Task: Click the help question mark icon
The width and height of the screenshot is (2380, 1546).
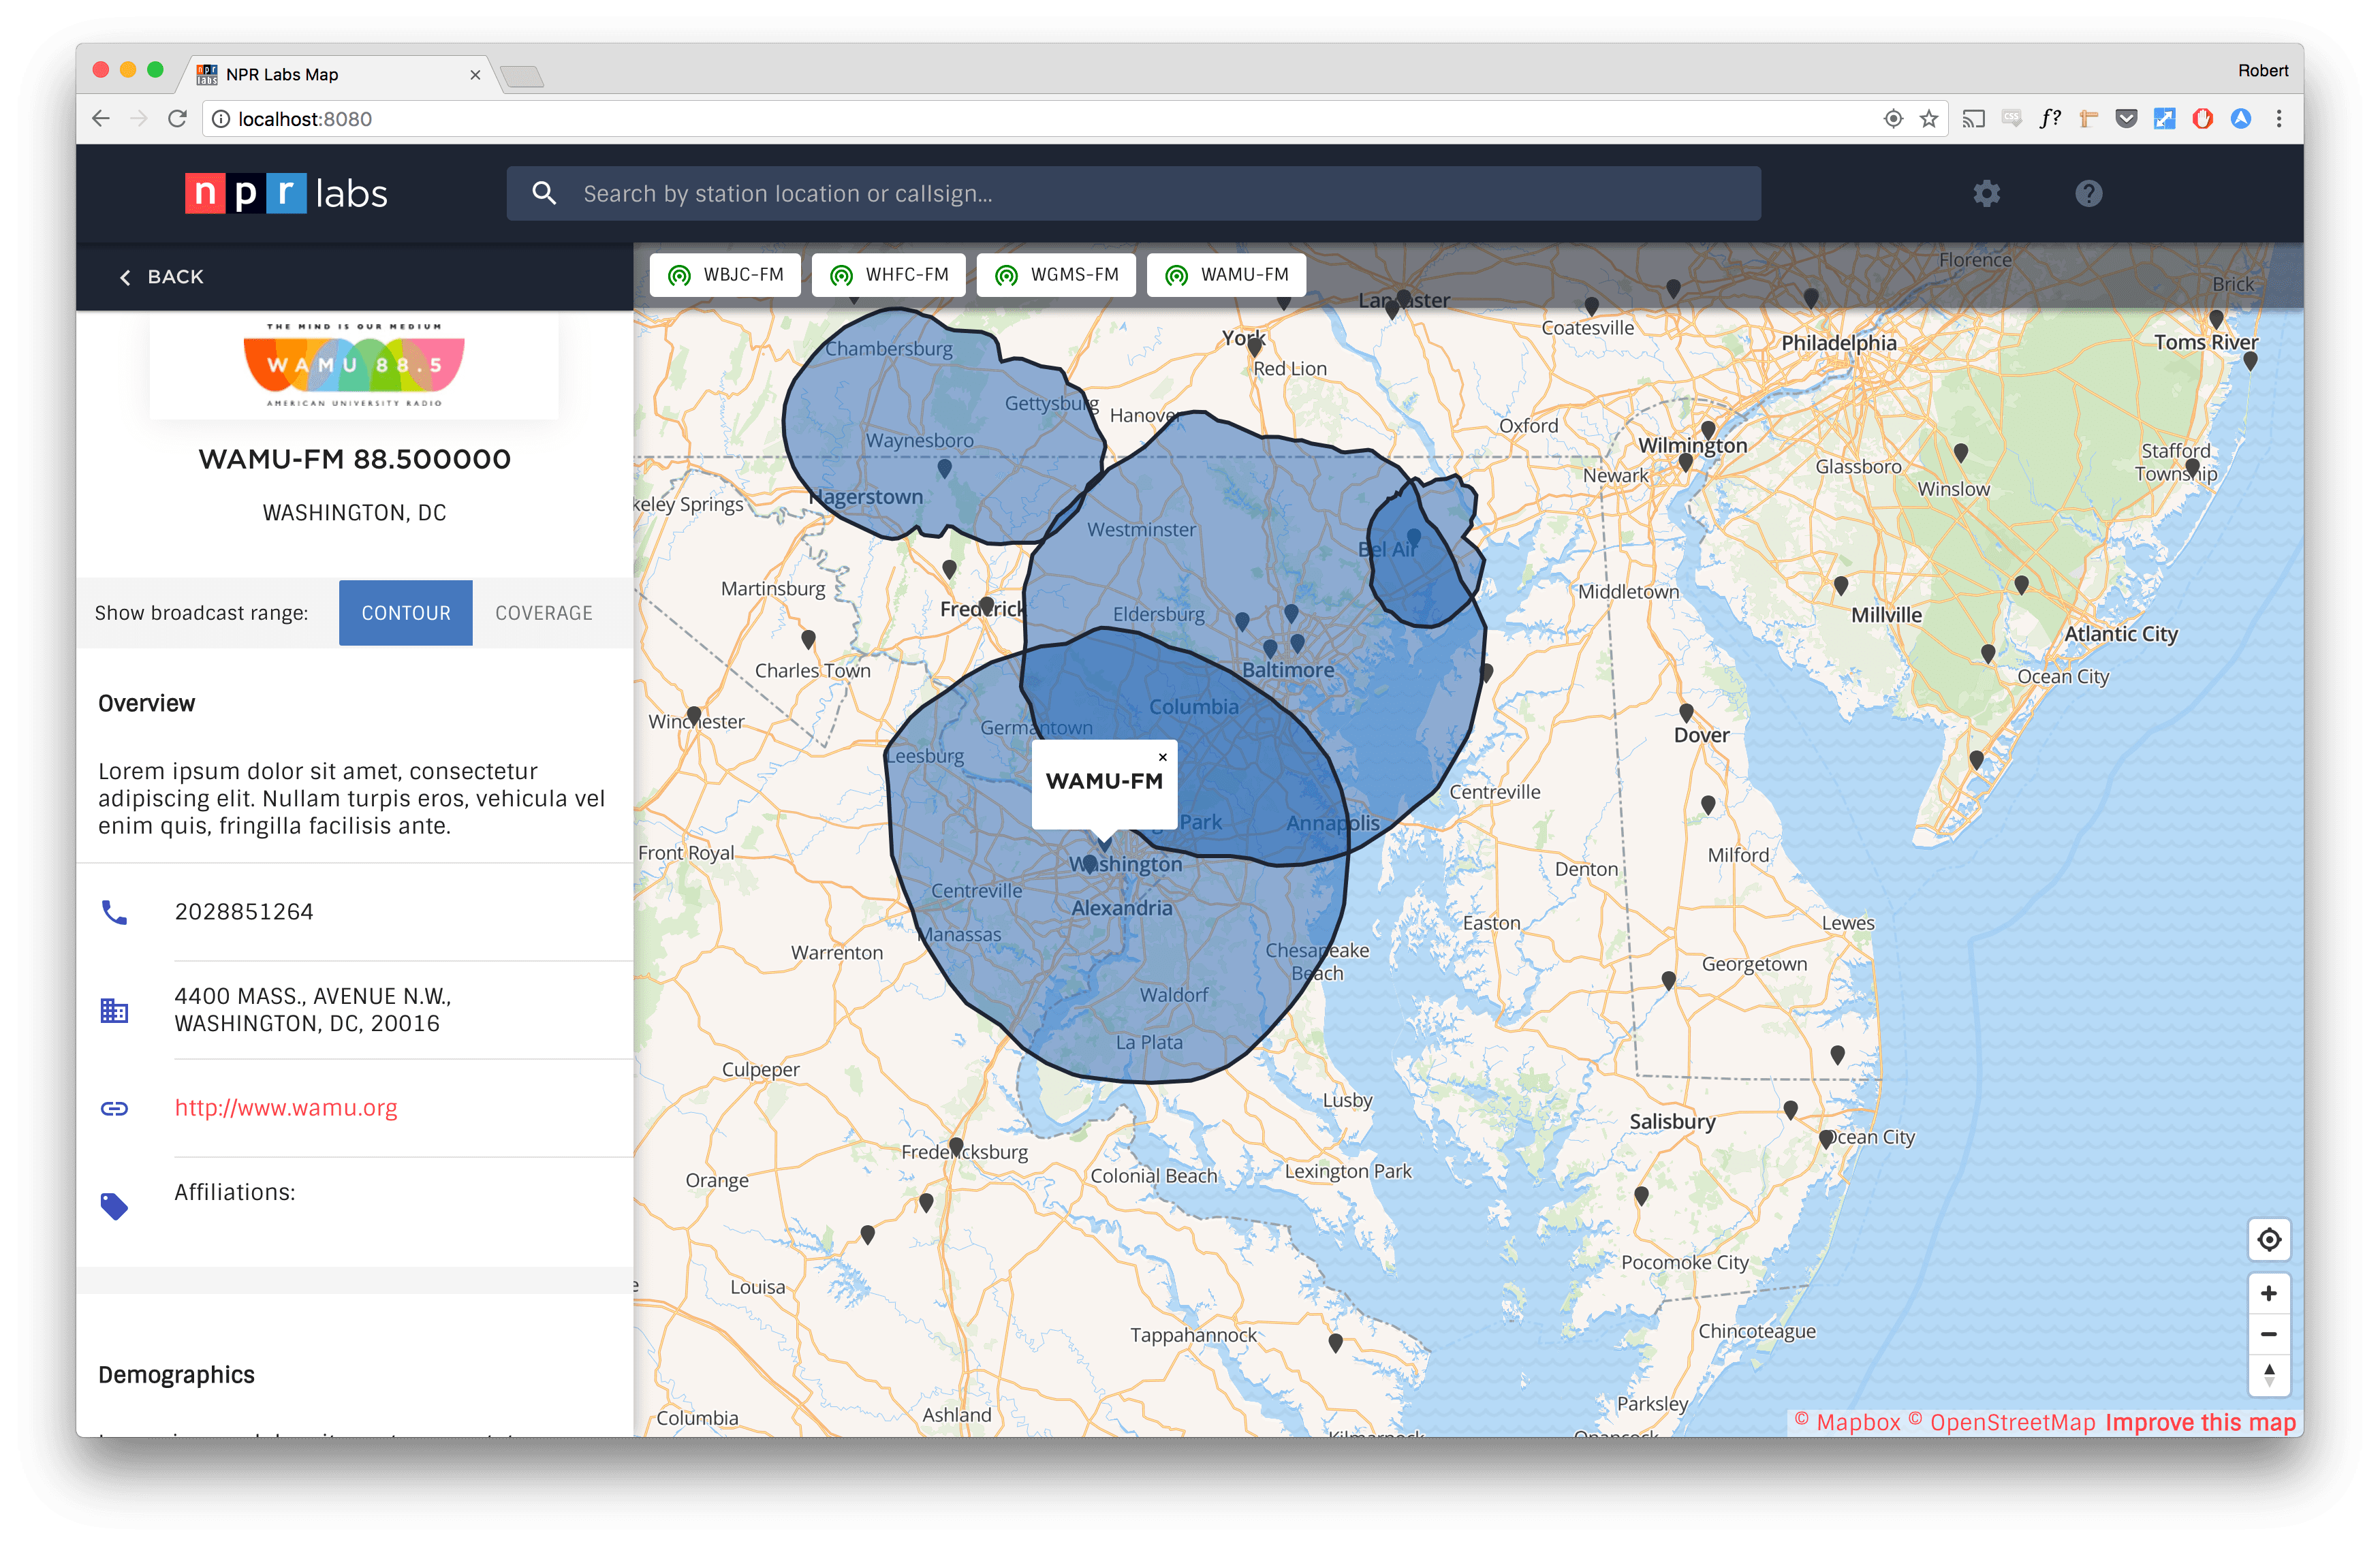Action: point(2088,193)
